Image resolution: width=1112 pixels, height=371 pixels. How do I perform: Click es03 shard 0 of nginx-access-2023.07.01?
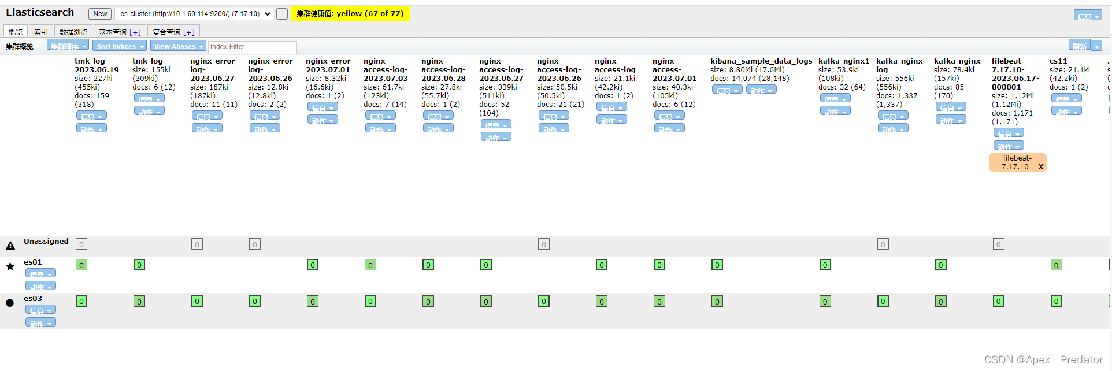(659, 301)
